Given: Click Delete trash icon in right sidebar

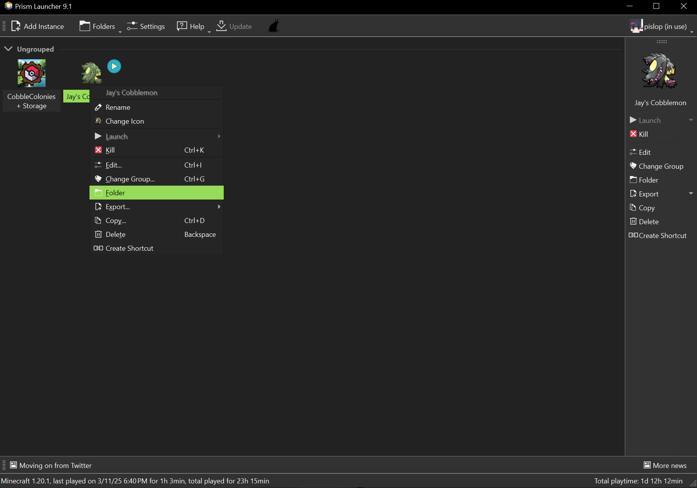Looking at the screenshot, I should point(633,221).
